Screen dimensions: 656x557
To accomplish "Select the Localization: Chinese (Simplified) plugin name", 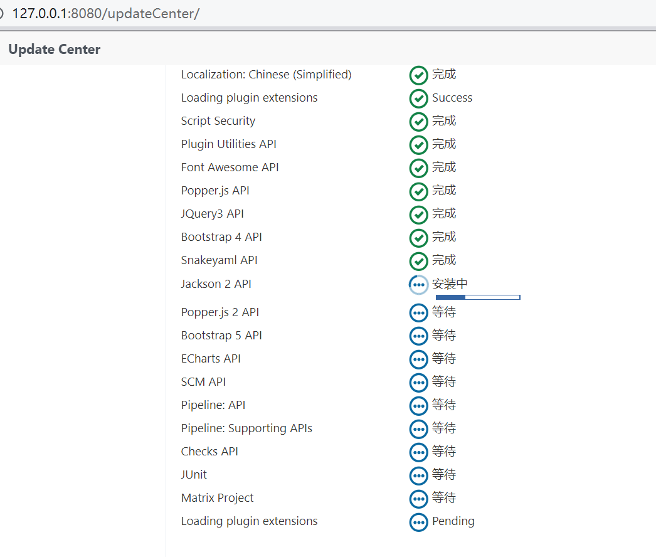I will pos(266,75).
